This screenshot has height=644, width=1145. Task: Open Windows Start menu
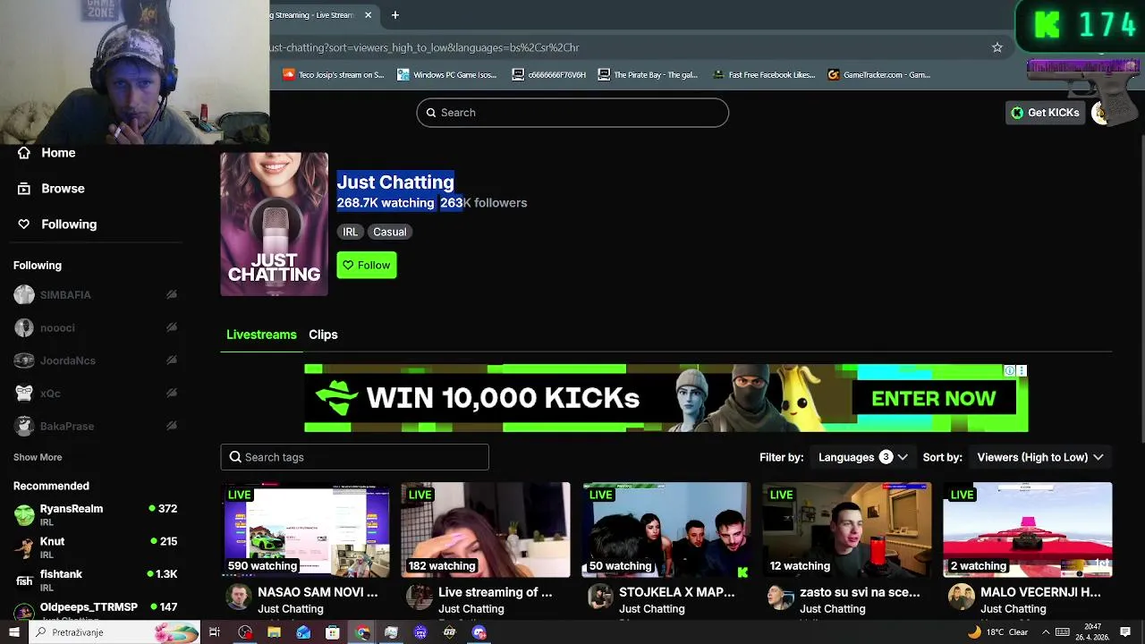pyautogui.click(x=13, y=632)
